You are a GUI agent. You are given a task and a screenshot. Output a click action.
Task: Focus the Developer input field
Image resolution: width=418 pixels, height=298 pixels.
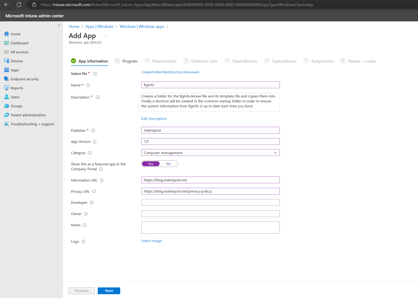pyautogui.click(x=210, y=202)
